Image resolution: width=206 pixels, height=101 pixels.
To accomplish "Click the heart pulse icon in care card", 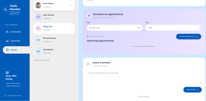I will [x=7, y=72].
